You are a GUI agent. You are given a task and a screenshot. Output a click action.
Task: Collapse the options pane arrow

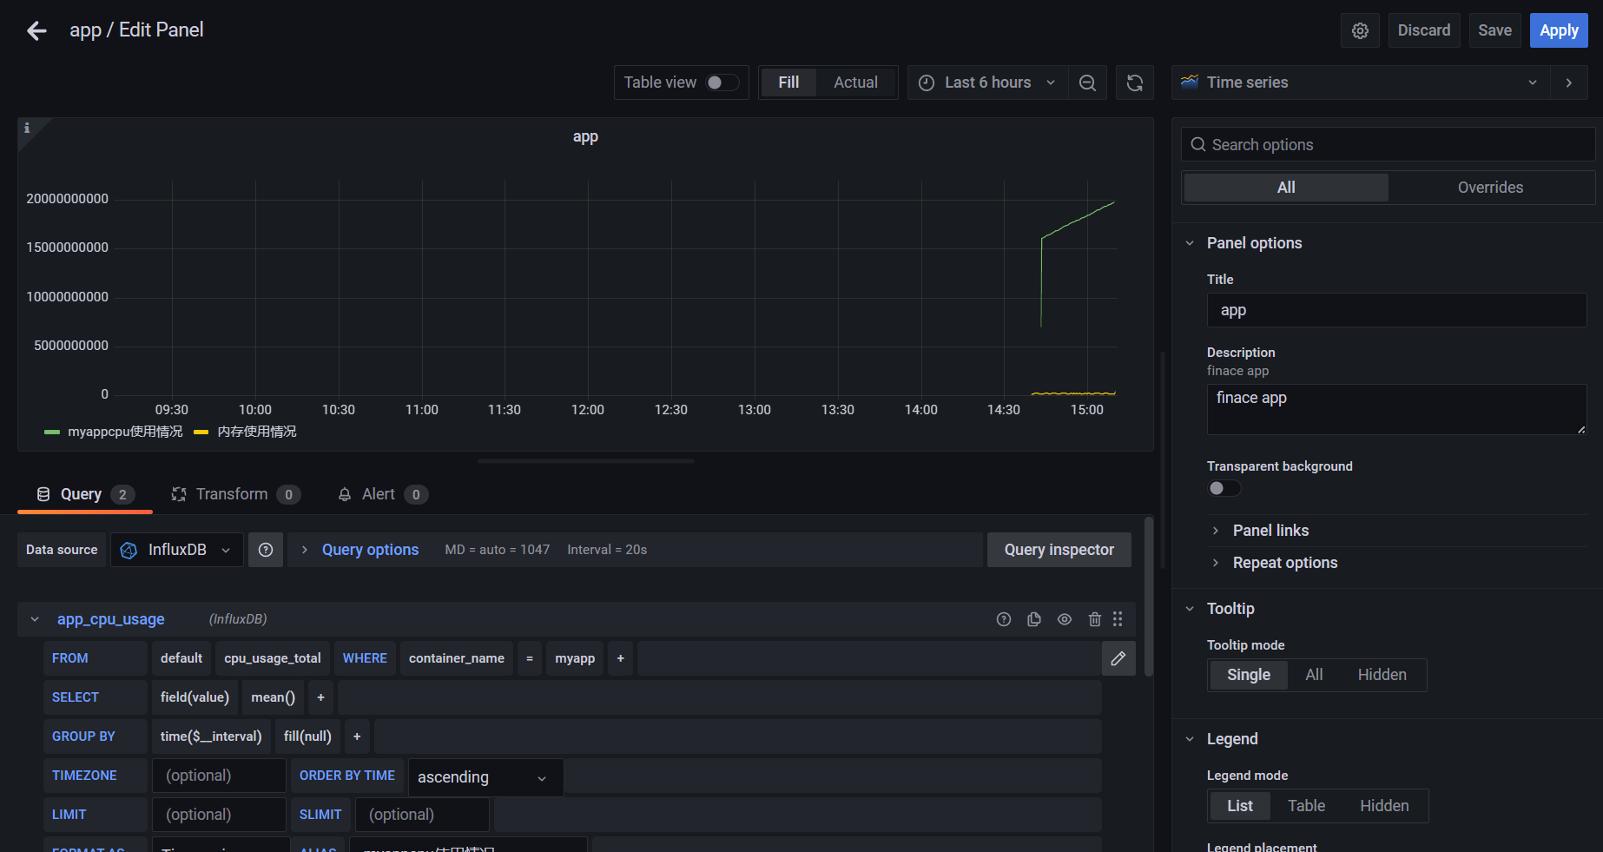pyautogui.click(x=1569, y=83)
